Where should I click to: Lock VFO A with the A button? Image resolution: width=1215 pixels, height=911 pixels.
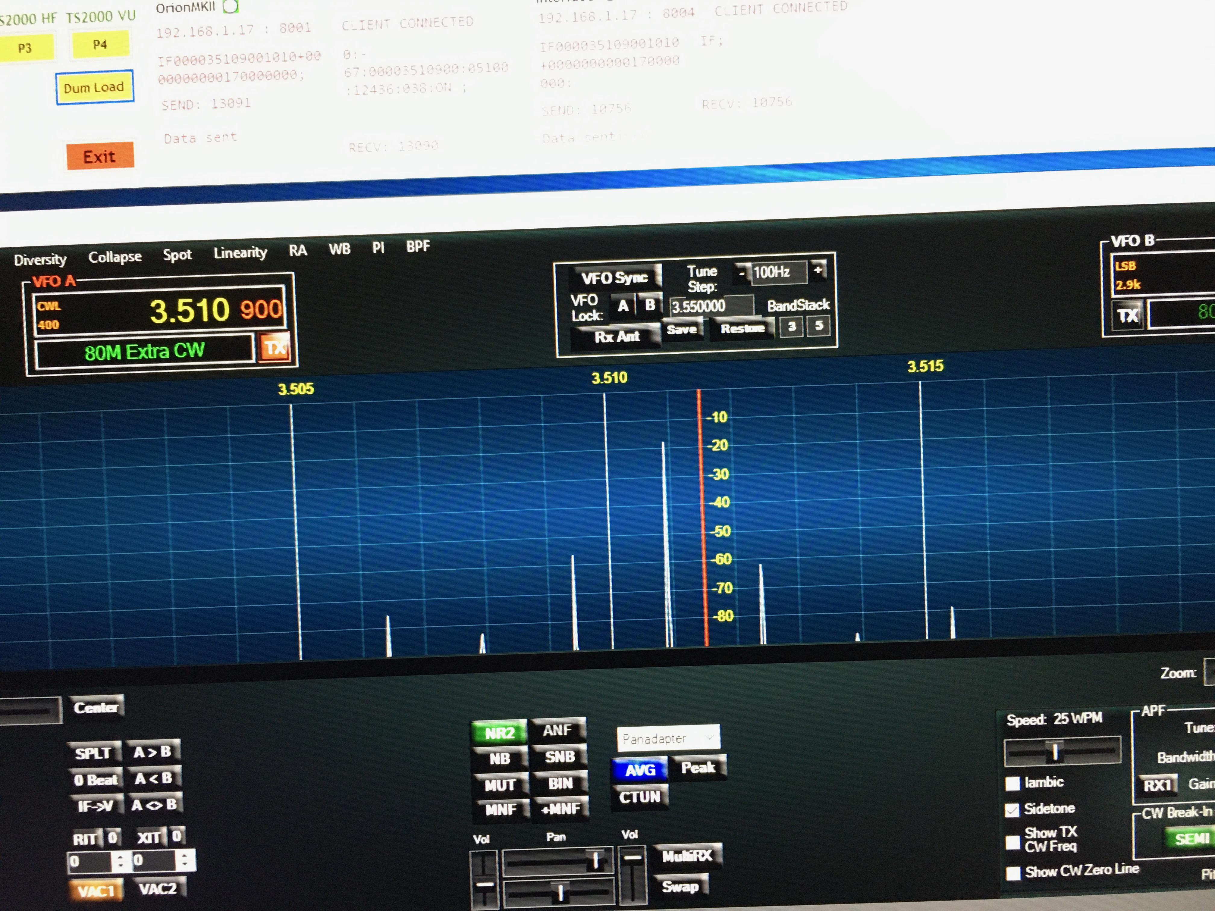pos(623,306)
